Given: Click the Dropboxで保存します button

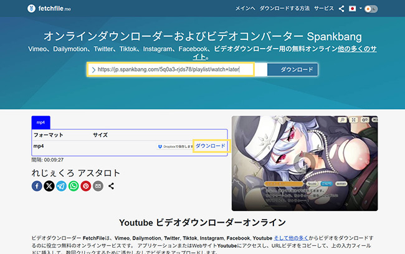Looking at the screenshot, I should (174, 147).
